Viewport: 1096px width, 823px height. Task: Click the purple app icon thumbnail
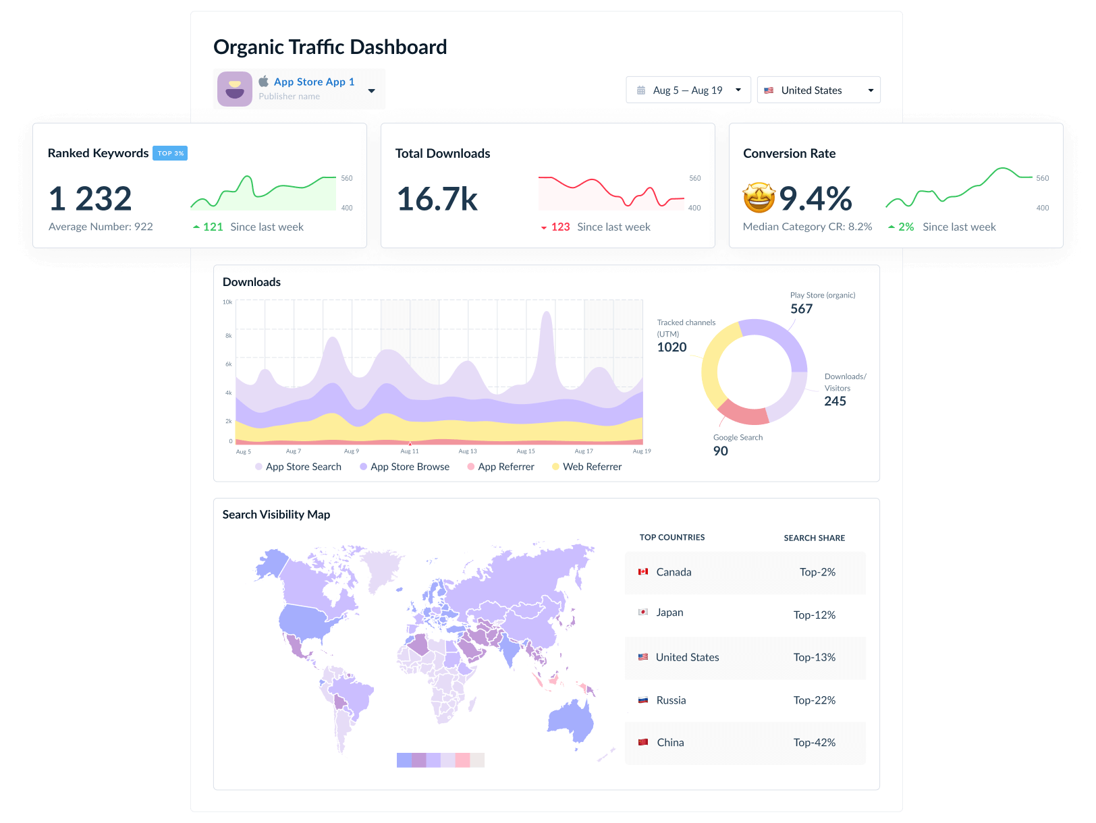(x=234, y=89)
